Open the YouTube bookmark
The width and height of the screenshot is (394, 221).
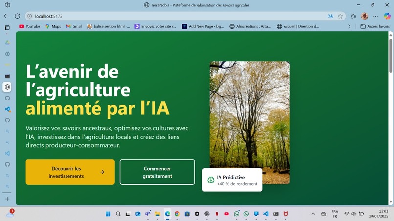(x=30, y=26)
